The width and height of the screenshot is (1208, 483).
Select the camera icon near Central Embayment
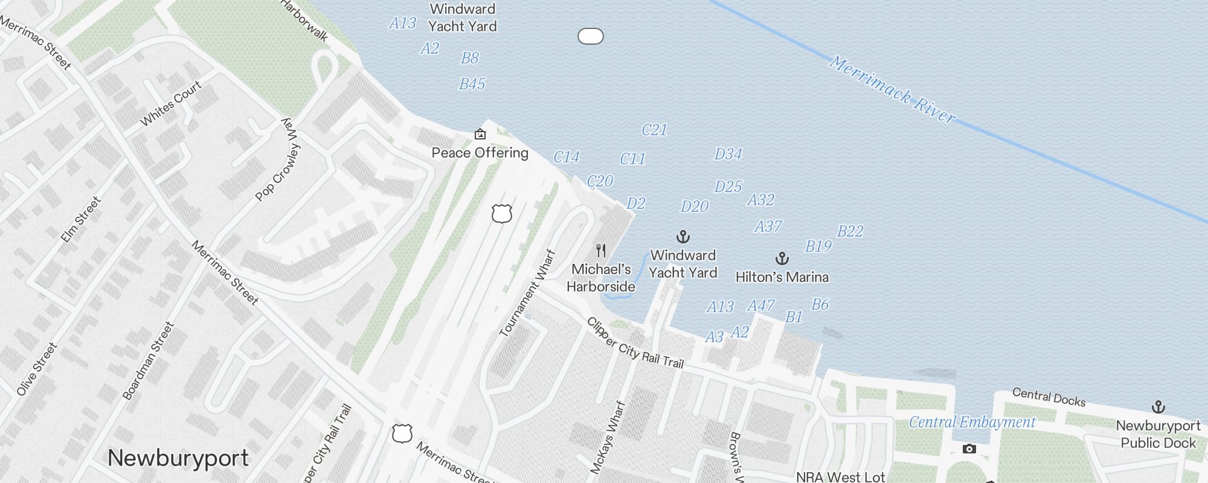pos(969,449)
